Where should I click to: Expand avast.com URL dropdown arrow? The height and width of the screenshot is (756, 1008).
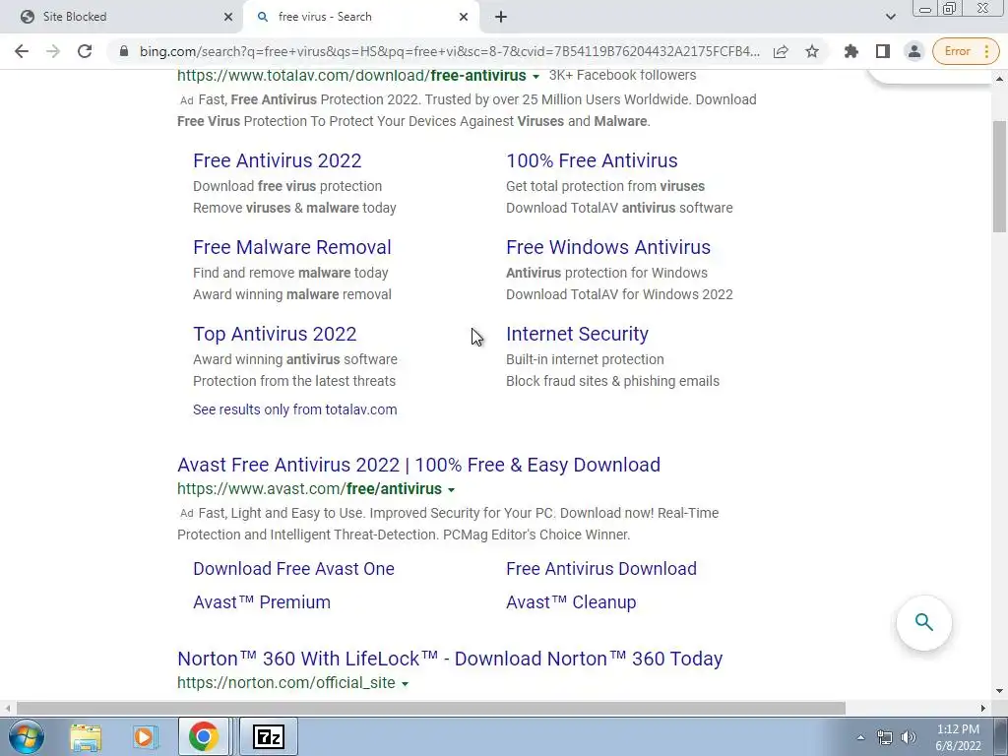[x=451, y=490]
